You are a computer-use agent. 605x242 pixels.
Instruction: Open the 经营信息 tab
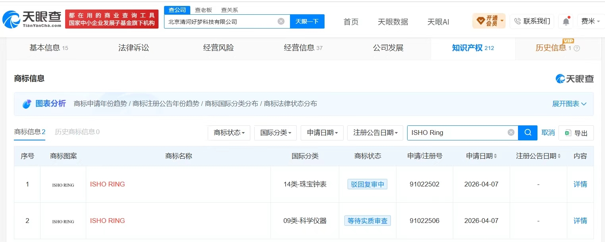303,48
